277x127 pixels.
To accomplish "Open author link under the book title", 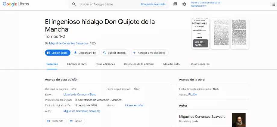I will pos(68,43).
